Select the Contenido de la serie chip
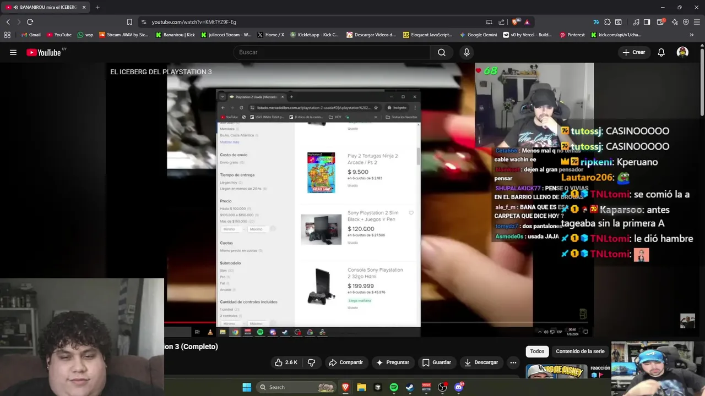 [x=580, y=351]
